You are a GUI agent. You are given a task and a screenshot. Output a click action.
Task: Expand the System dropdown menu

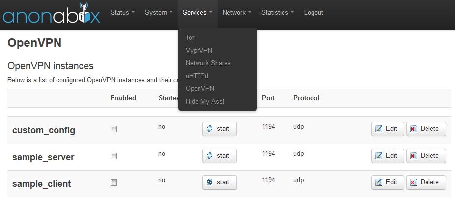158,13
